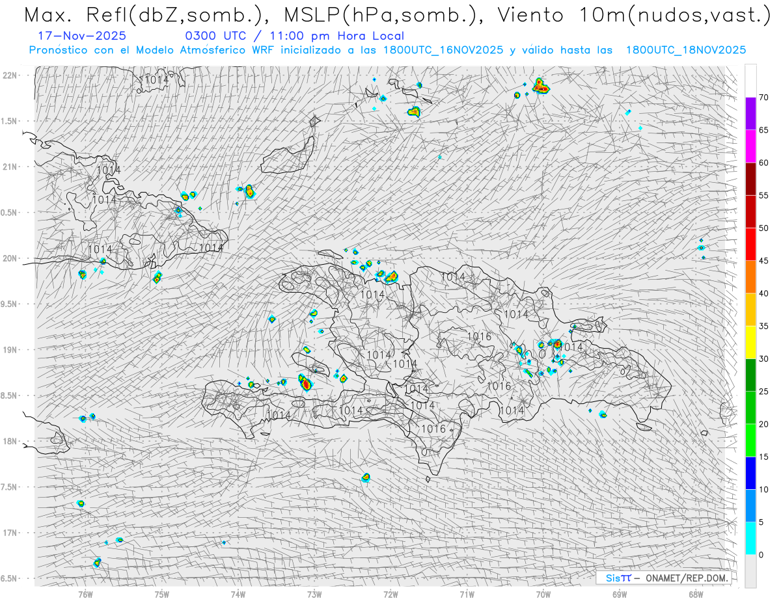781x603 pixels.
Task: Click the valid-until time '1800UTC_18NOV2025'
Action: (x=686, y=50)
